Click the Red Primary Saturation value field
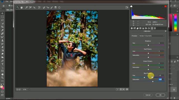This screenshot has width=179, height=100. [161, 55]
